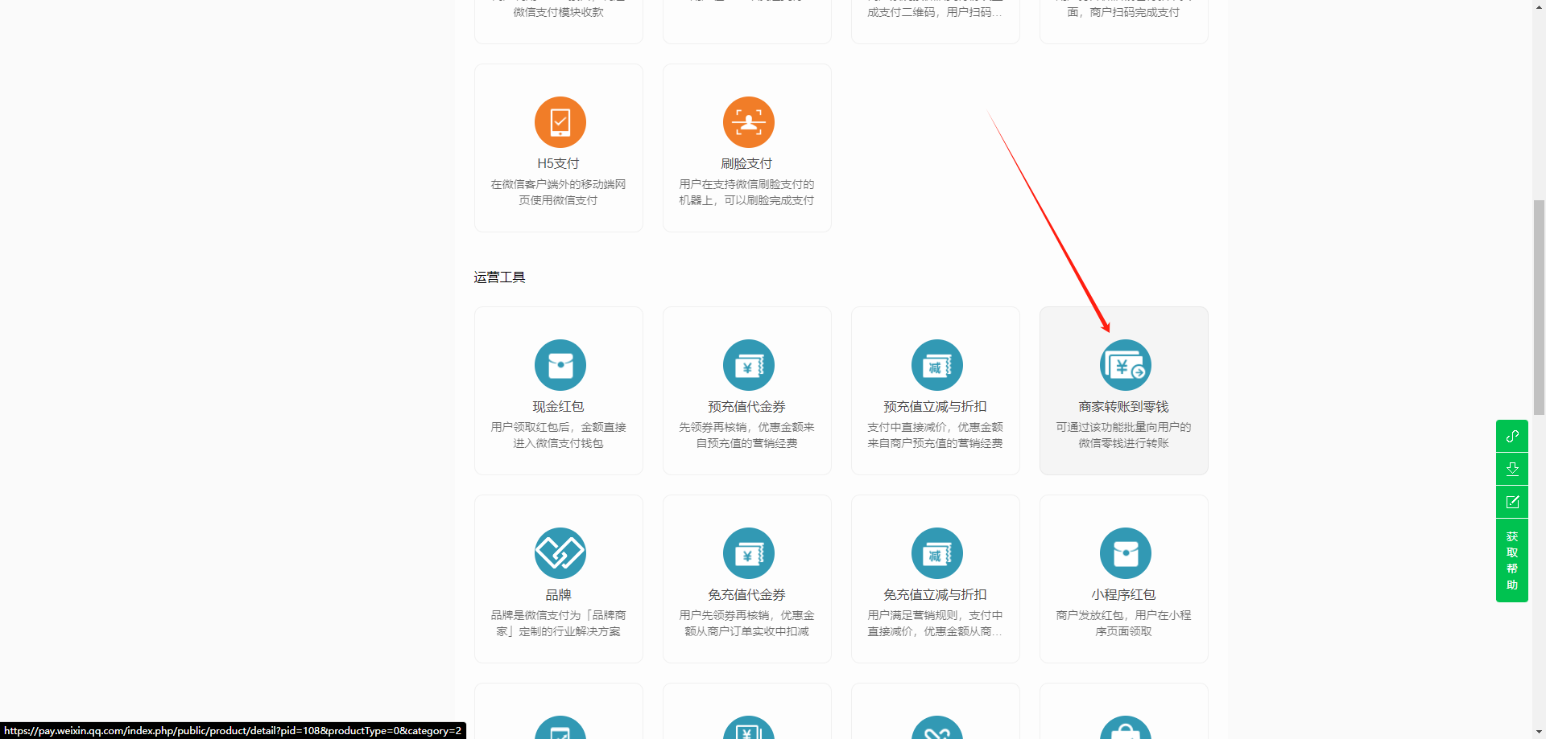This screenshot has height=739, width=1546.
Task: Click the 小程序红包 description text
Action: (x=1123, y=623)
